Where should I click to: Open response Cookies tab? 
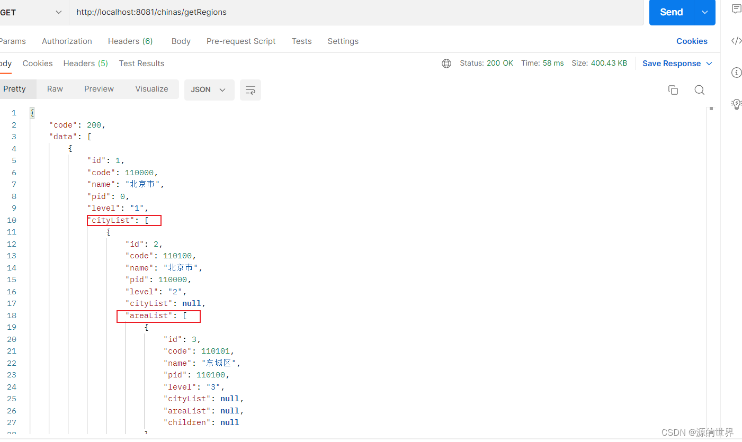coord(38,64)
